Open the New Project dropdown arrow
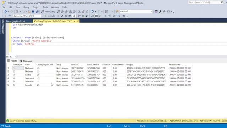The width and height of the screenshot is (227, 128). [20, 11]
